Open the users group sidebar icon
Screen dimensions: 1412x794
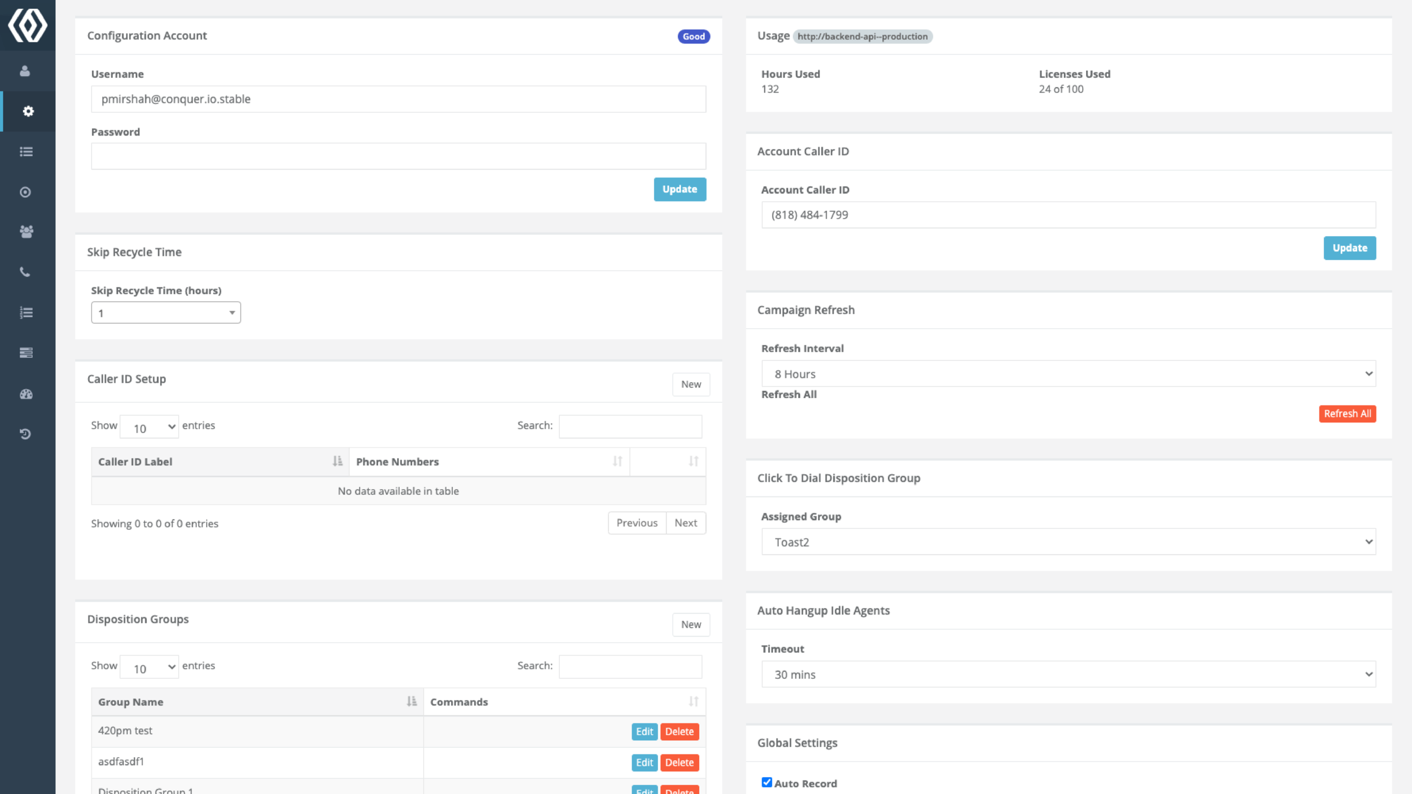point(26,232)
